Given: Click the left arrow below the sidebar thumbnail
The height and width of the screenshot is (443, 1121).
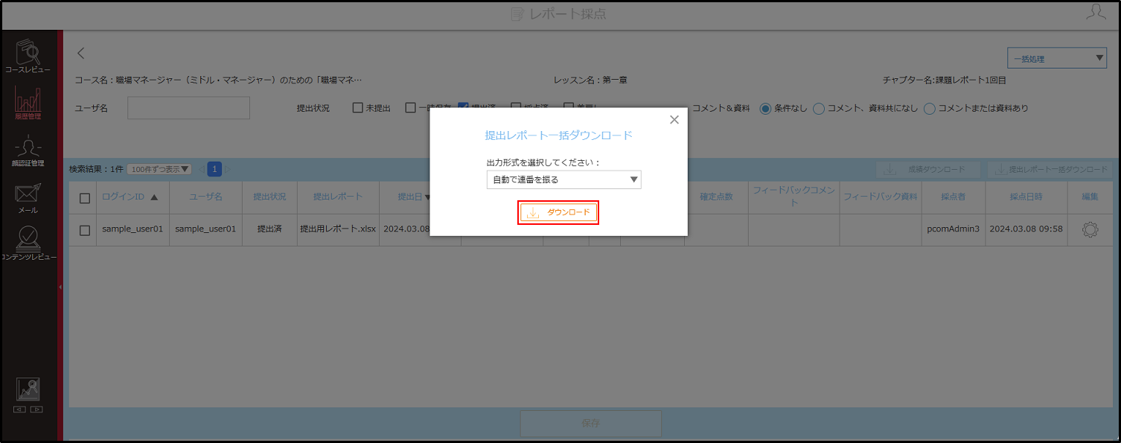Looking at the screenshot, I should coord(20,409).
